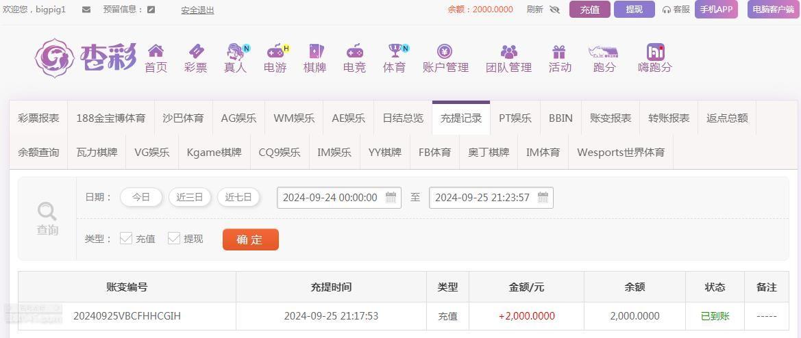Switch to 日结总览 tab
The image size is (801, 338).
point(403,118)
